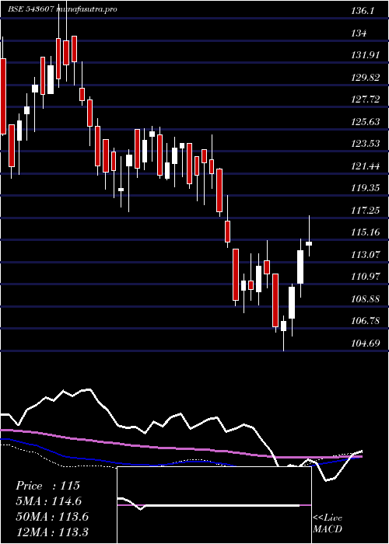Click the 50MA : 113.6 readout
389x544 pixels.
click(x=52, y=517)
